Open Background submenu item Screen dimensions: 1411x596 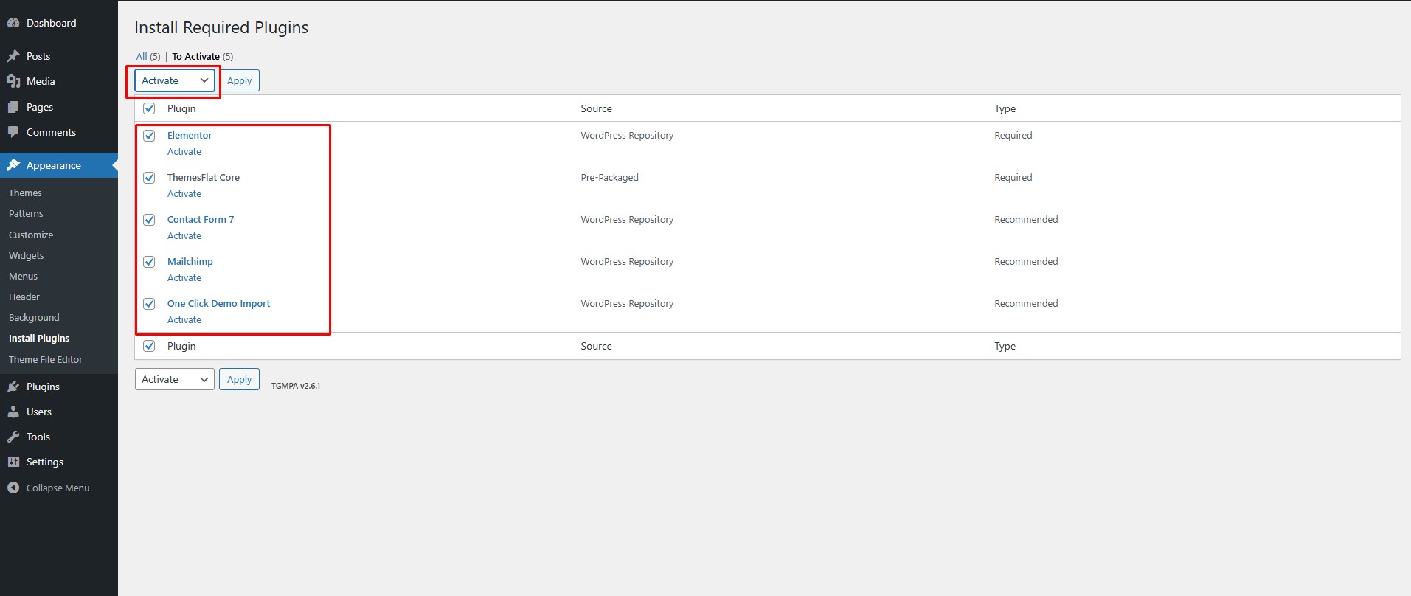coord(34,317)
